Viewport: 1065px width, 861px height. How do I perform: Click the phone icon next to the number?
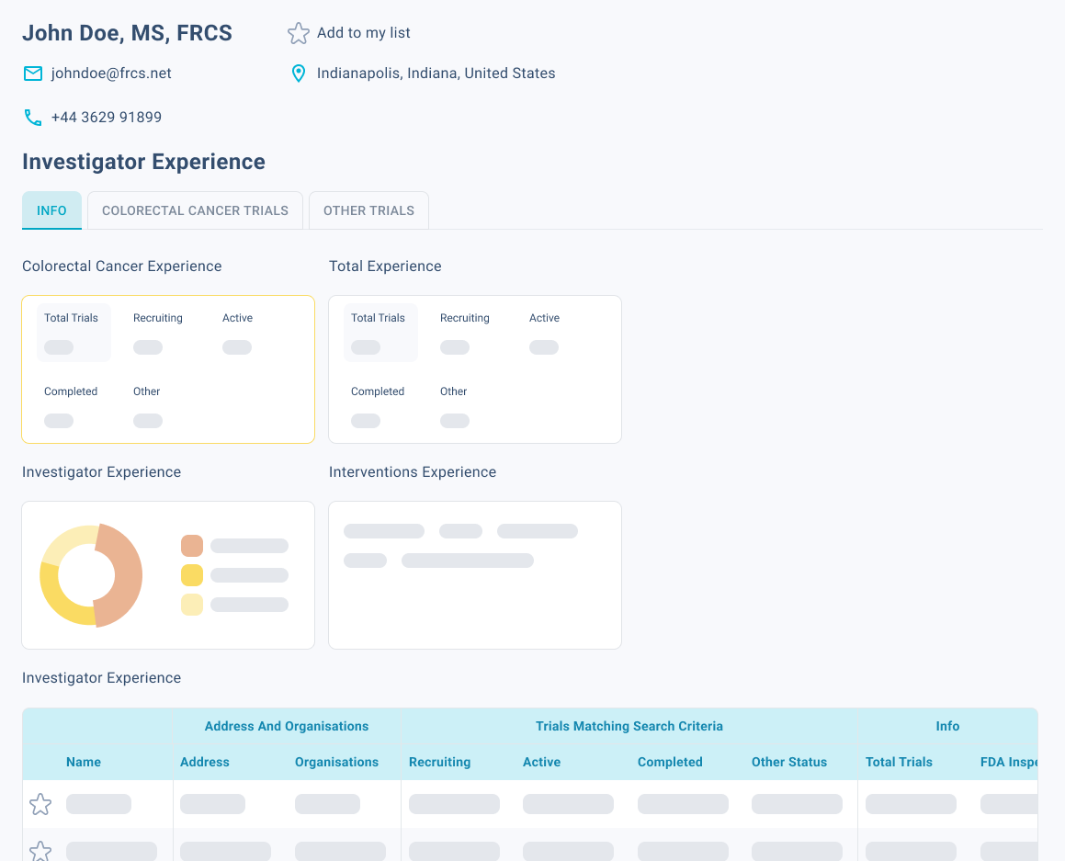pos(33,118)
